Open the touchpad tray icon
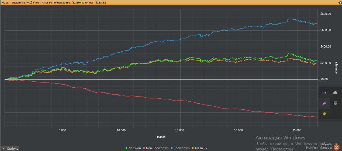Viewport: 342px width, 151px height. coord(335,103)
